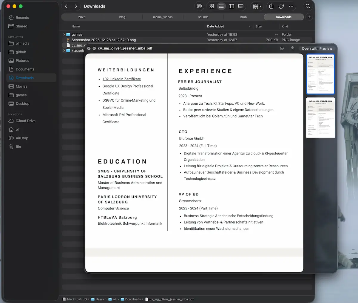Share the PDF from the Quick Look toolbar
Viewport: 358px width, 303px height.
[293, 48]
